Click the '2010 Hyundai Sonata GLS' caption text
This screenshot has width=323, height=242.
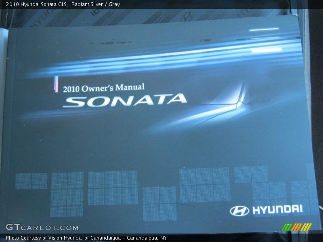point(37,4)
